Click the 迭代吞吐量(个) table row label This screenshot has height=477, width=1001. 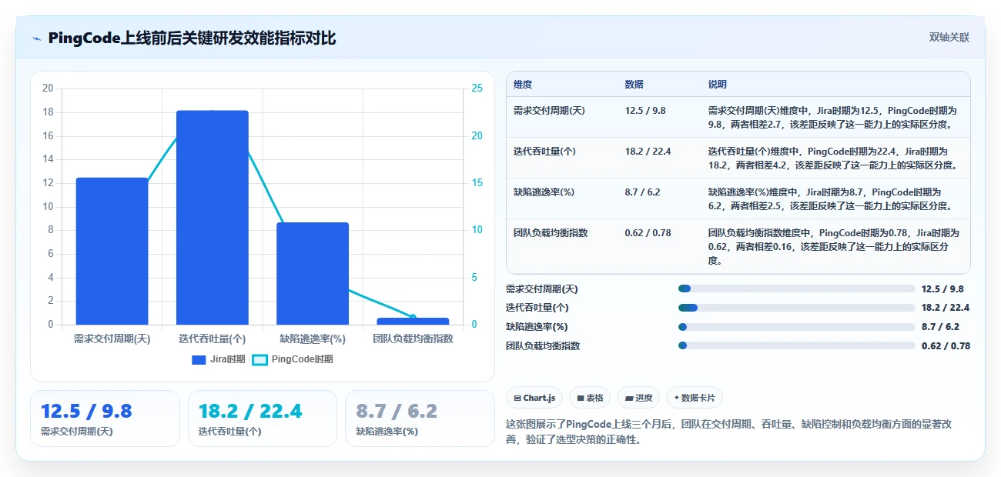coord(544,152)
